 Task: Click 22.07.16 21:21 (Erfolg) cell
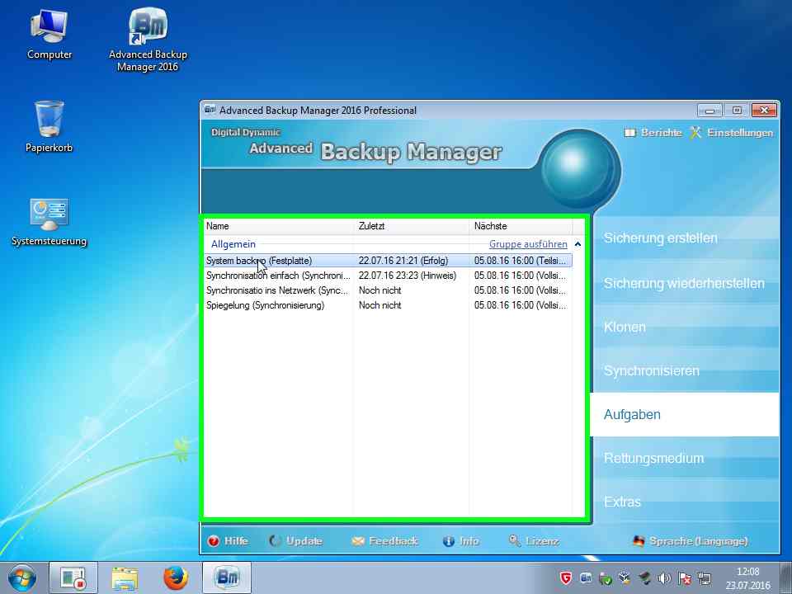tap(403, 261)
